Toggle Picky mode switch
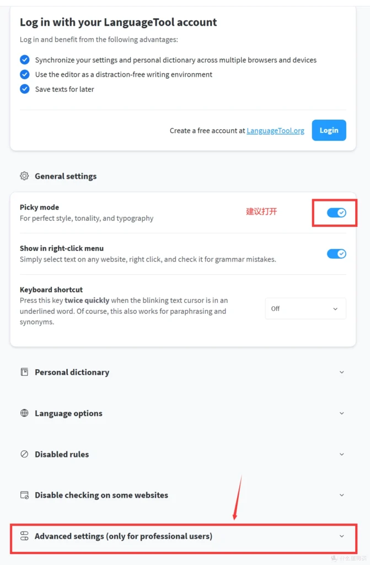Screen dimensions: 370x565 tap(336, 212)
